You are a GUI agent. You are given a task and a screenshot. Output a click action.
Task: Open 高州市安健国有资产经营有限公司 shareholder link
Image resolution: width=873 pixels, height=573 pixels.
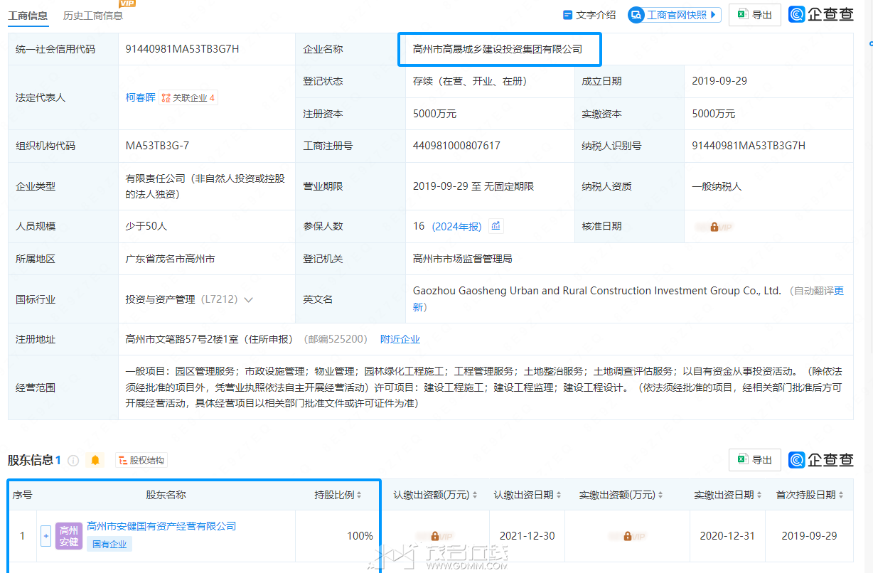pyautogui.click(x=161, y=526)
